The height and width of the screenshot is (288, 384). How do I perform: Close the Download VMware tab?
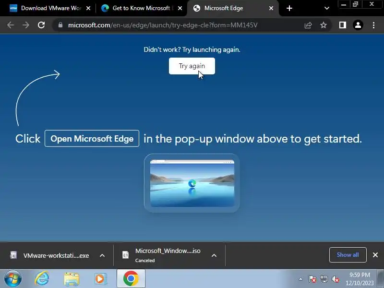click(x=88, y=8)
